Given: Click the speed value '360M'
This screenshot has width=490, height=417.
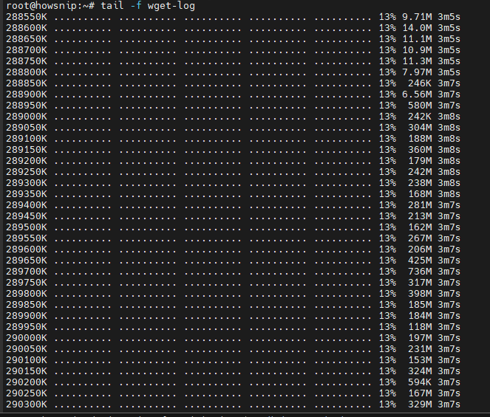Looking at the screenshot, I should tap(420, 150).
